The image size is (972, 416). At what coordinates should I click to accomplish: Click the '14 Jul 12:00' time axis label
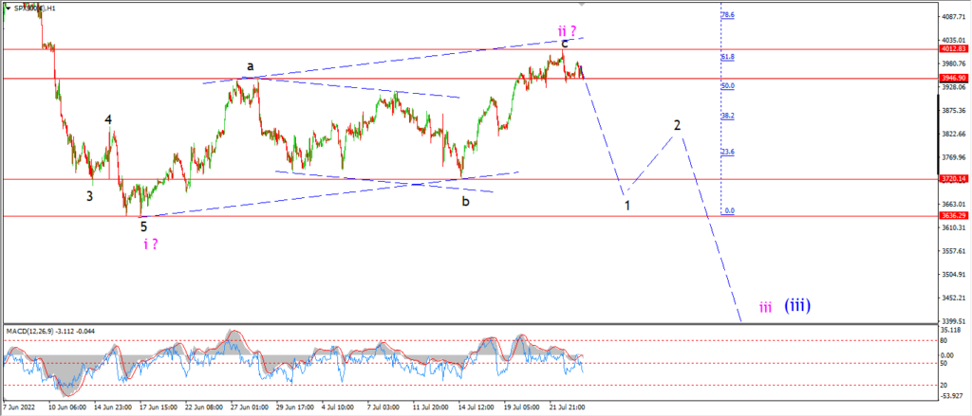tap(476, 408)
